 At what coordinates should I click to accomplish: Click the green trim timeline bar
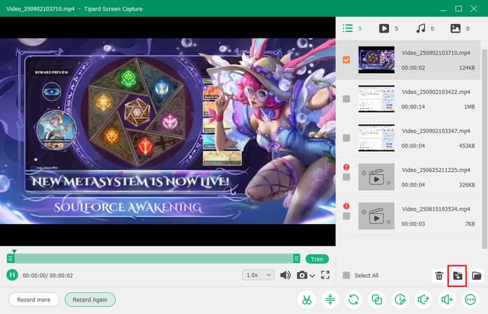coord(153,258)
